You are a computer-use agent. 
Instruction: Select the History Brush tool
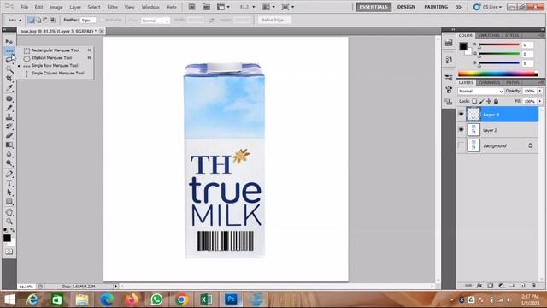9,126
